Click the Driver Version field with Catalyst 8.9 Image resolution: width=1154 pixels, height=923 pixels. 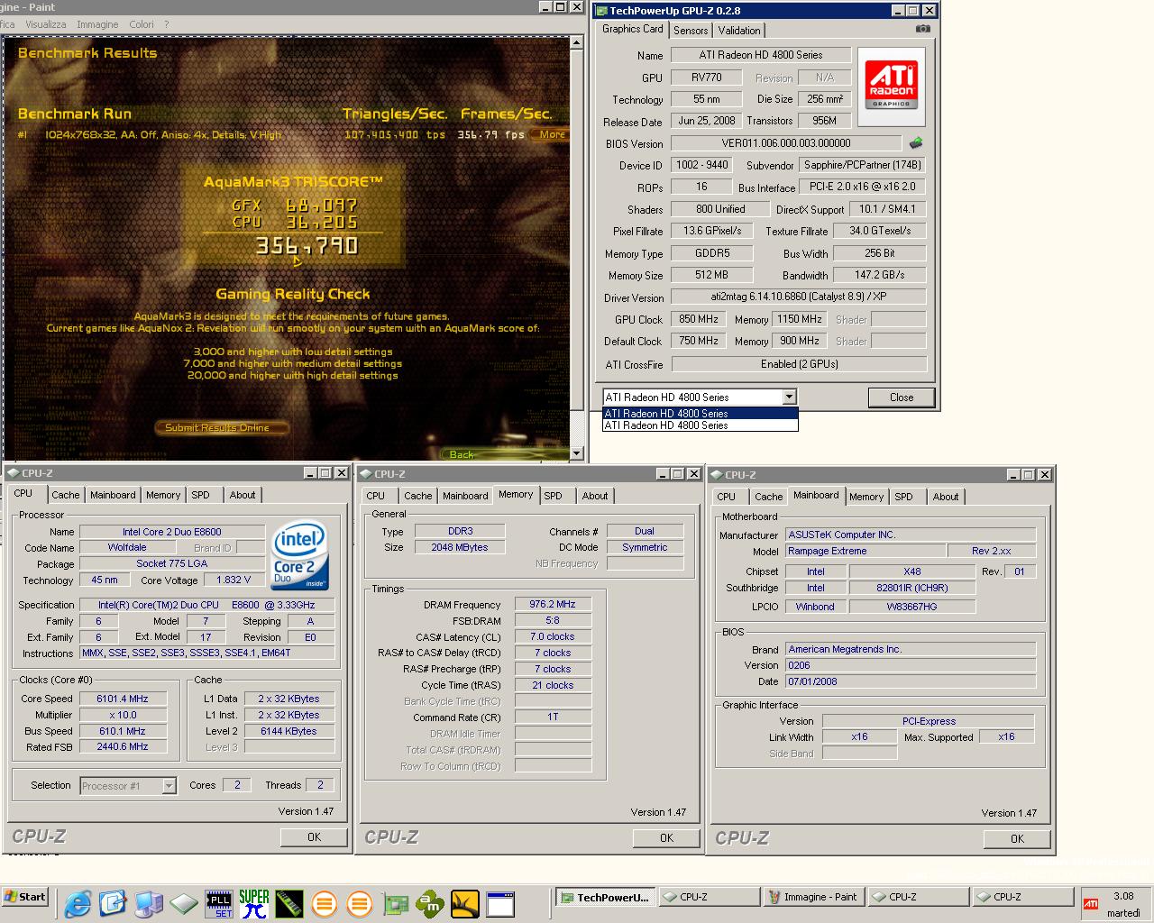[x=799, y=297]
